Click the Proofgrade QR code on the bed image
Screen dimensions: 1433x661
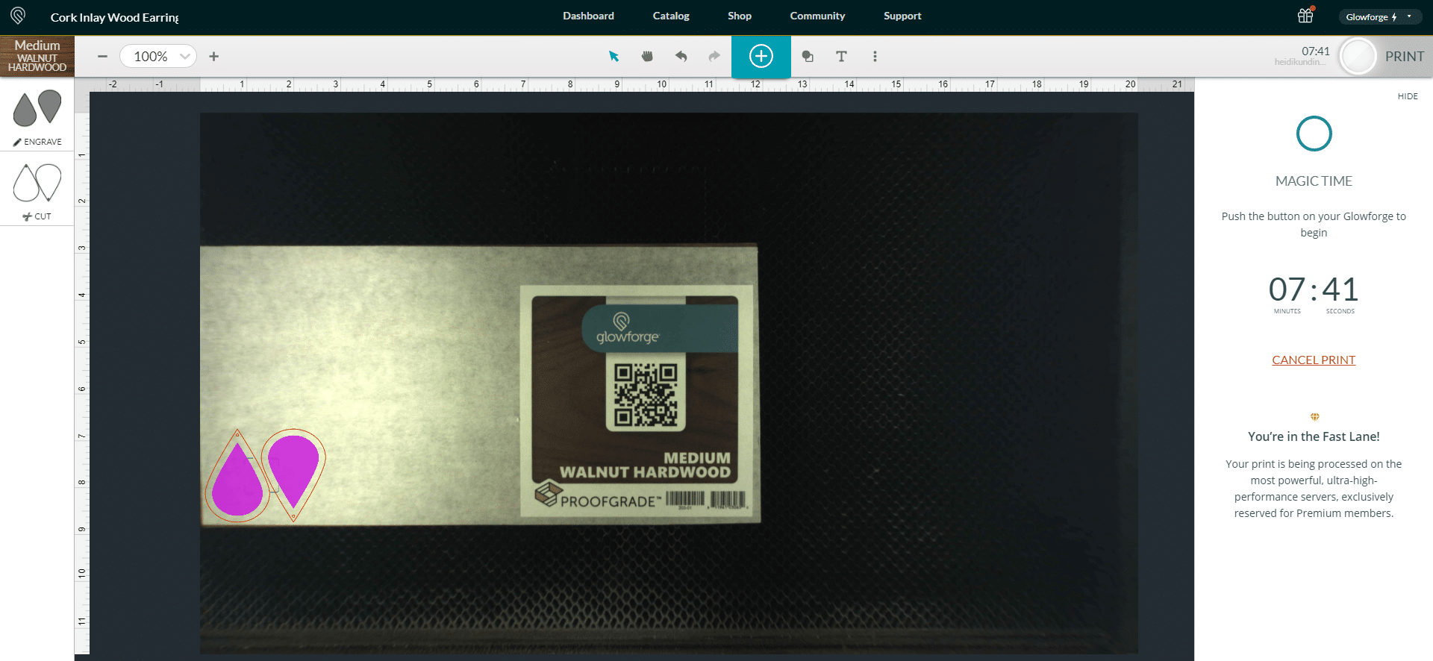coord(646,396)
